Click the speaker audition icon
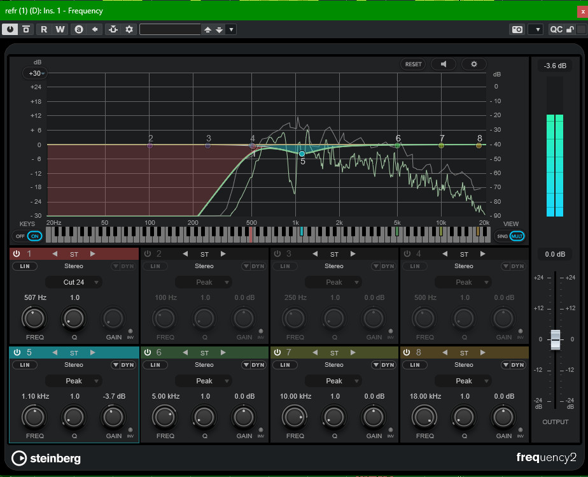588x477 pixels. (444, 64)
